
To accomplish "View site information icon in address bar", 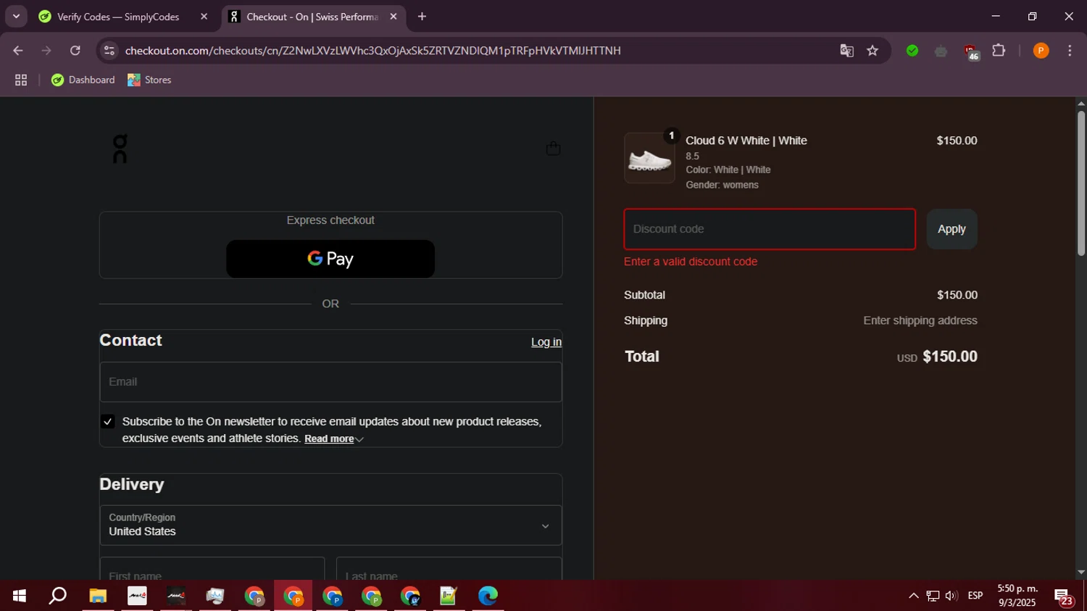I will [x=109, y=51].
